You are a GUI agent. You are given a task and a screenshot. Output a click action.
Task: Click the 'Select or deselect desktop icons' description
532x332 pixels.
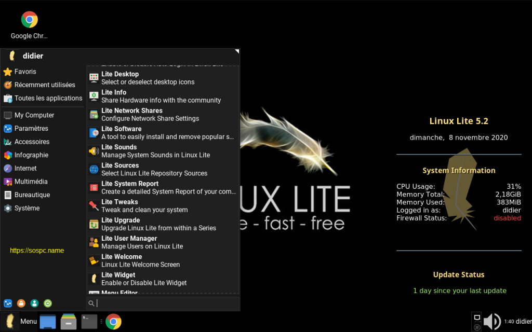click(x=148, y=82)
